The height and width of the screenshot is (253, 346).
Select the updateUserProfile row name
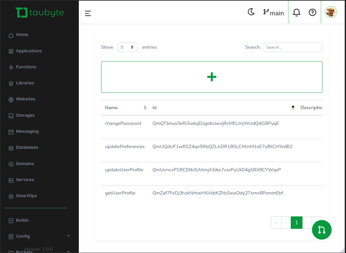124,170
